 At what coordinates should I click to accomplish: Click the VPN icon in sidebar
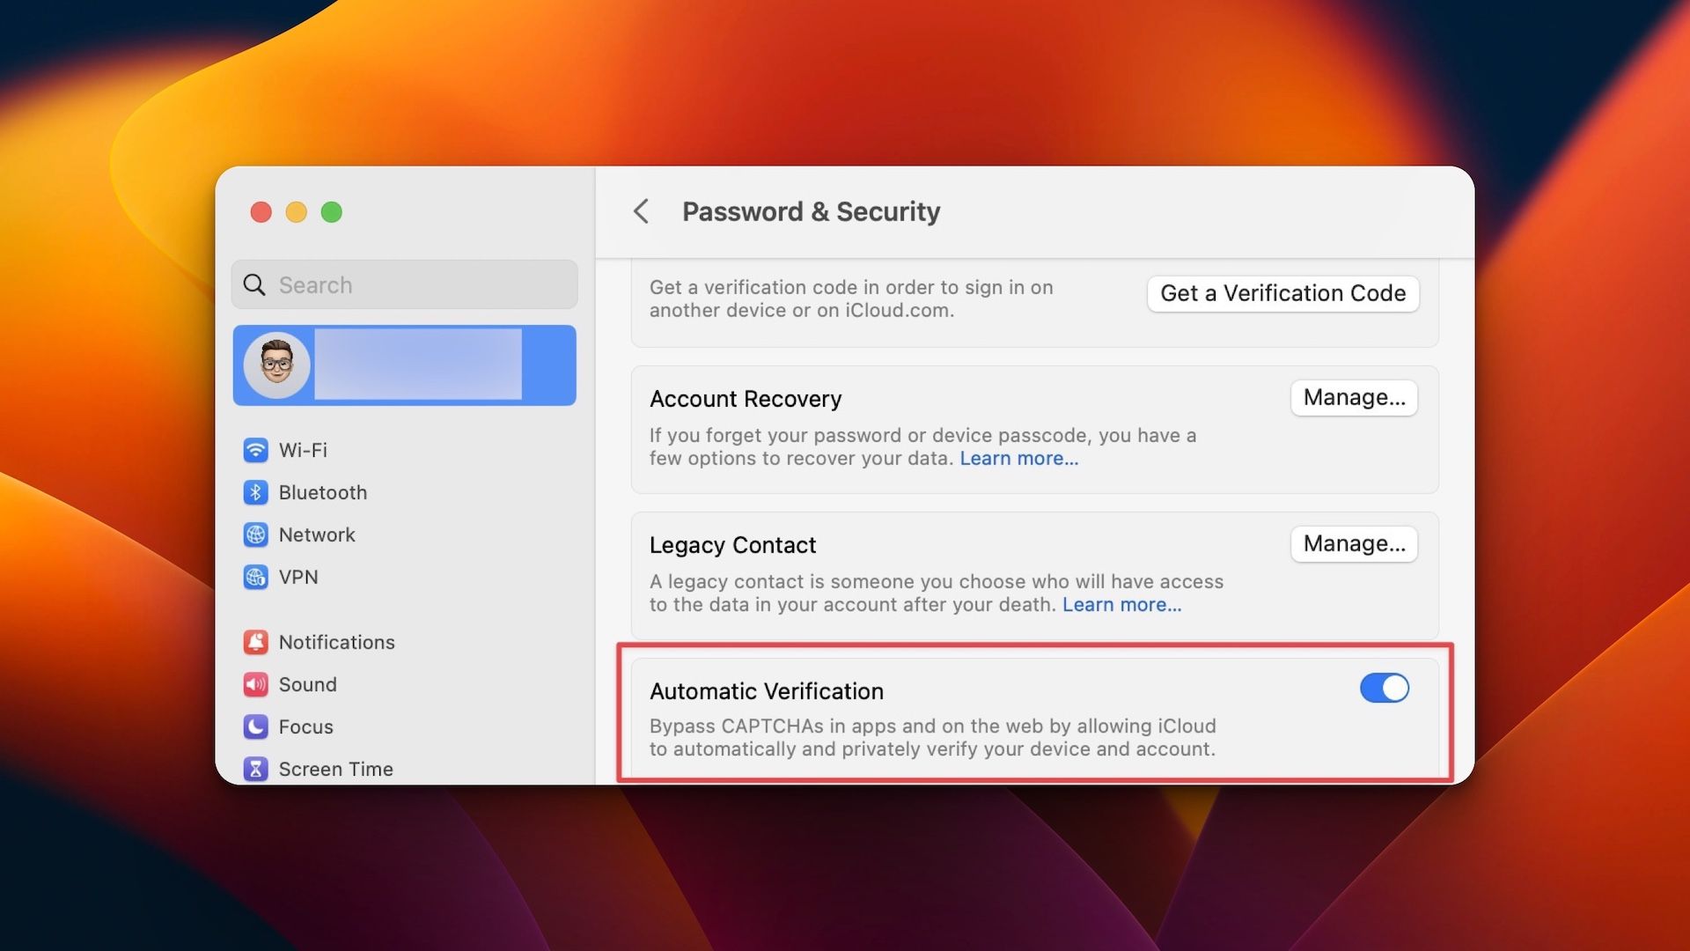255,577
